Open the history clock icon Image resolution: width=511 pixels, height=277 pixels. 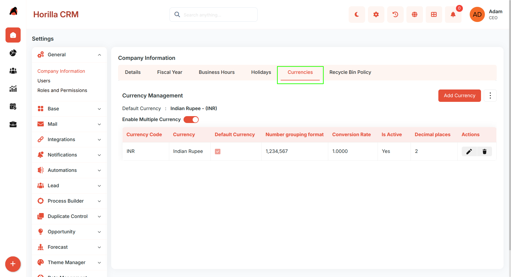395,15
